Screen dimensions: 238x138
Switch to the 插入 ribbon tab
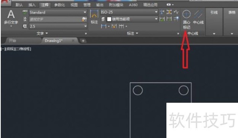32,5
